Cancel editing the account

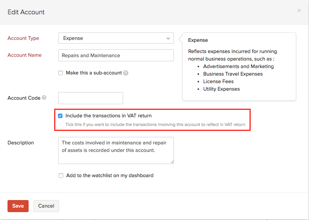tap(46, 206)
